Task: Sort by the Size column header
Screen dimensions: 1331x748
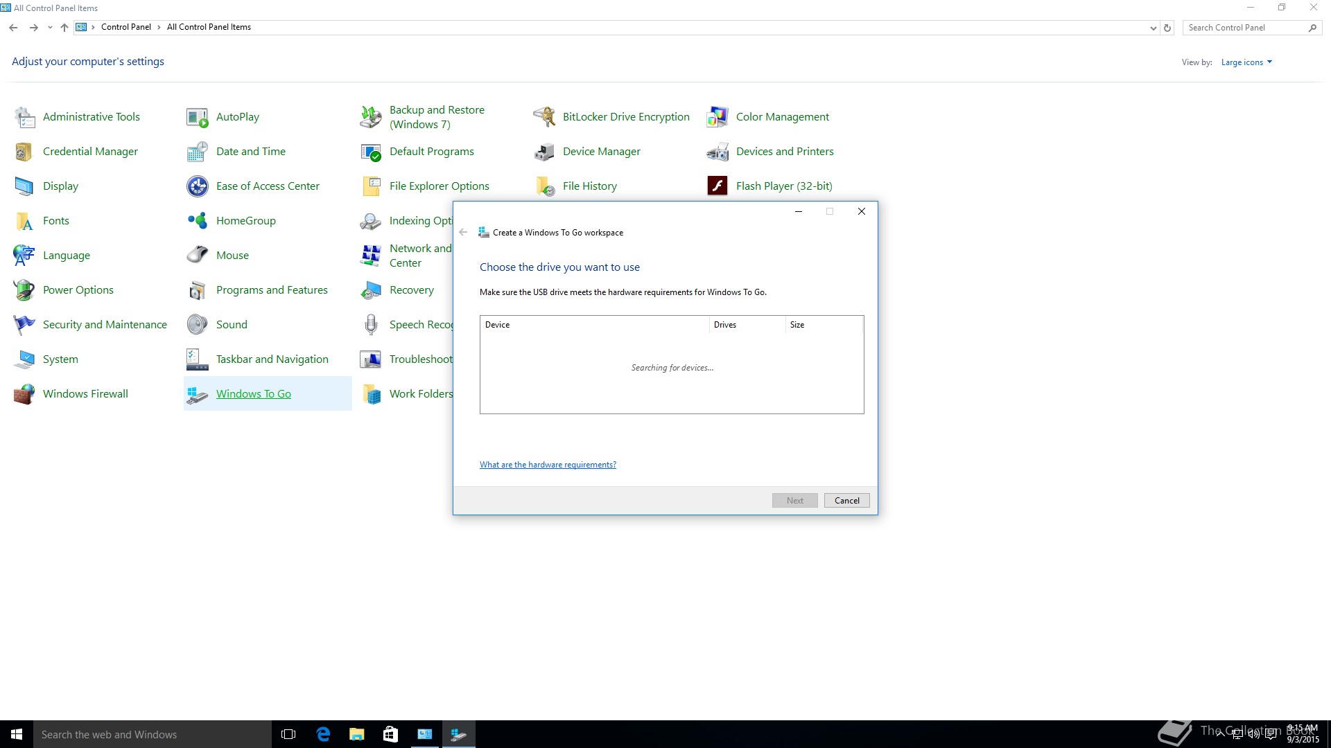Action: [824, 325]
